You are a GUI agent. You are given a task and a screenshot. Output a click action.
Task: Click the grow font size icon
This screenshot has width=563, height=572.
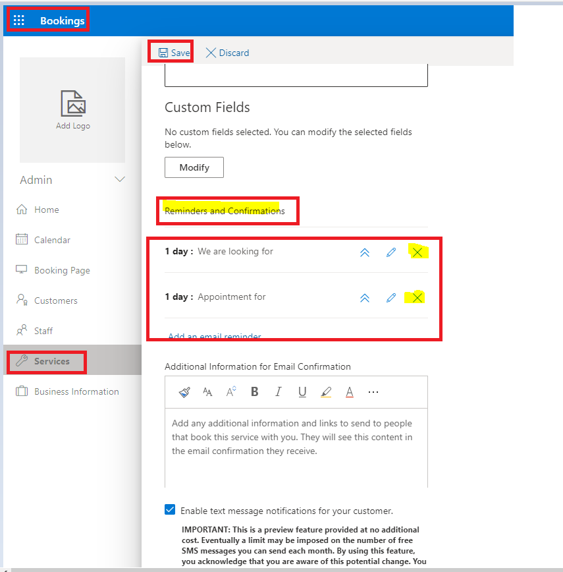tap(231, 392)
